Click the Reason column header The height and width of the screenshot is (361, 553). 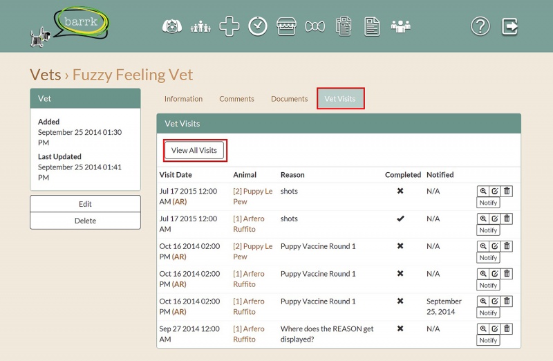(292, 175)
